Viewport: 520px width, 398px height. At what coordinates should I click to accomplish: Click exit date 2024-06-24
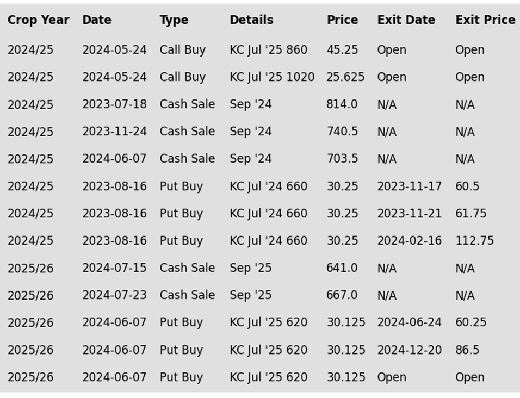click(409, 322)
